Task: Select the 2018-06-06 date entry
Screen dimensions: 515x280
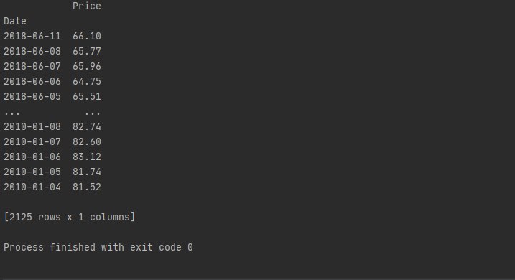Action: tap(32, 82)
